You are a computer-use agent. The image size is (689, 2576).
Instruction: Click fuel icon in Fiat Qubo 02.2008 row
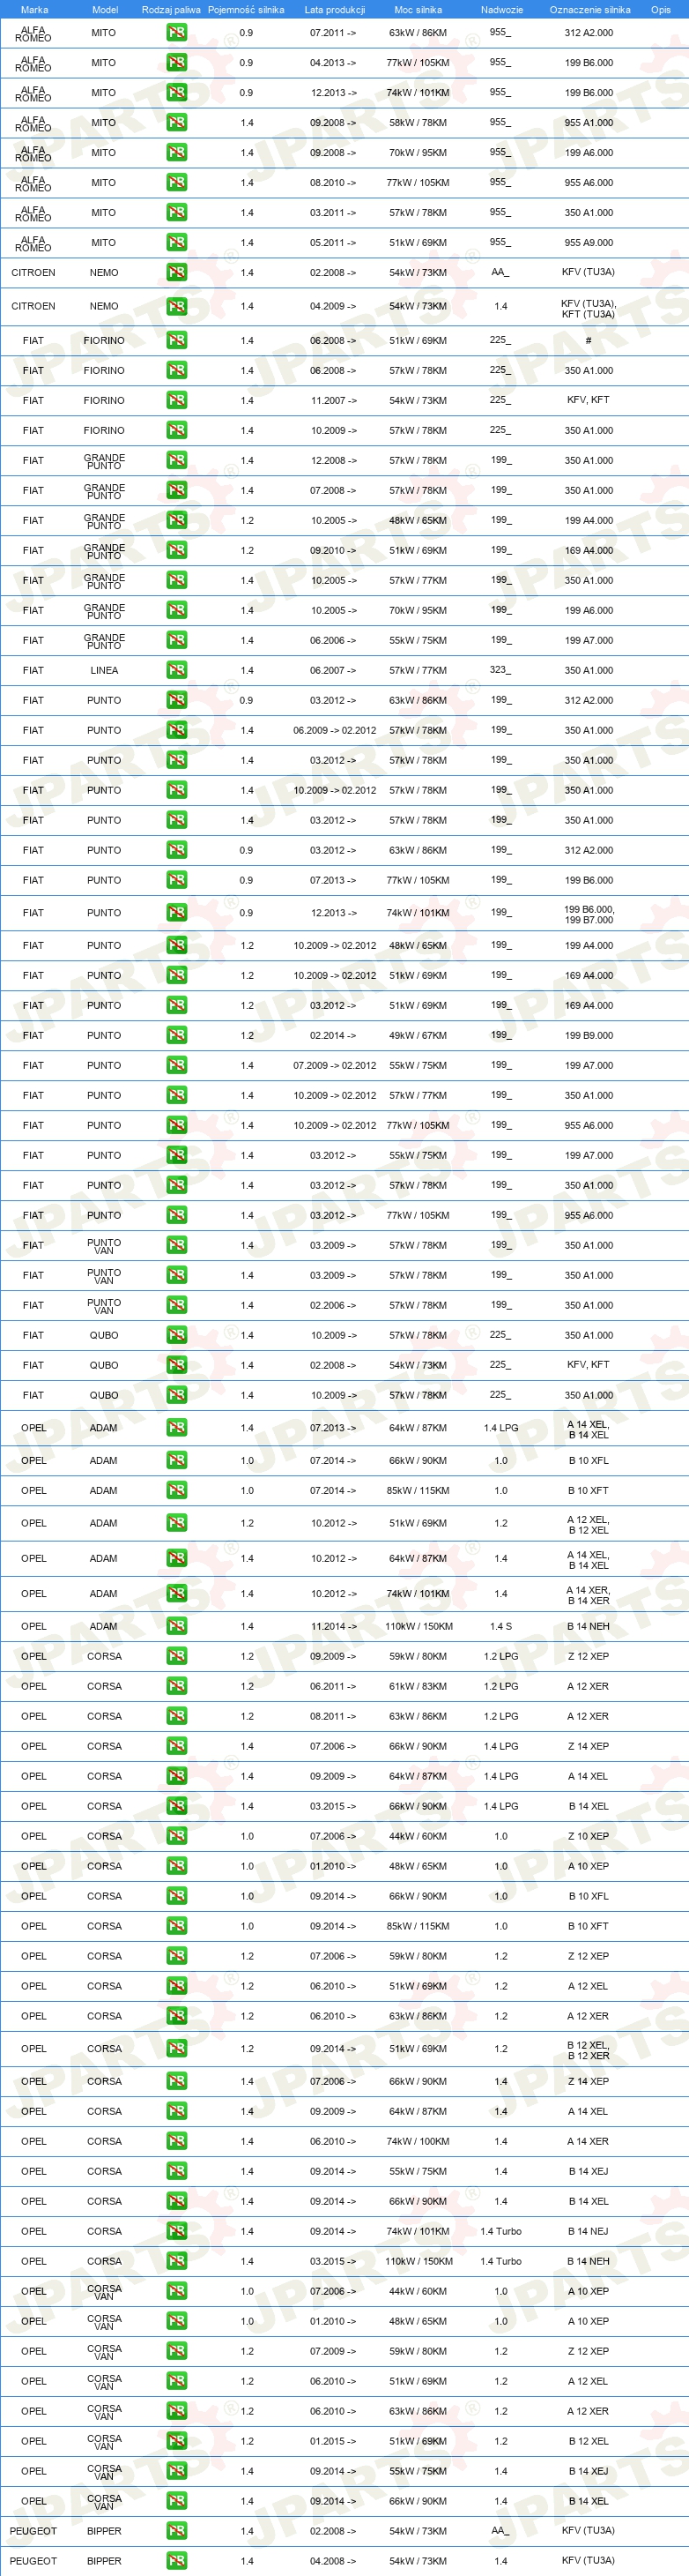[x=177, y=1365]
